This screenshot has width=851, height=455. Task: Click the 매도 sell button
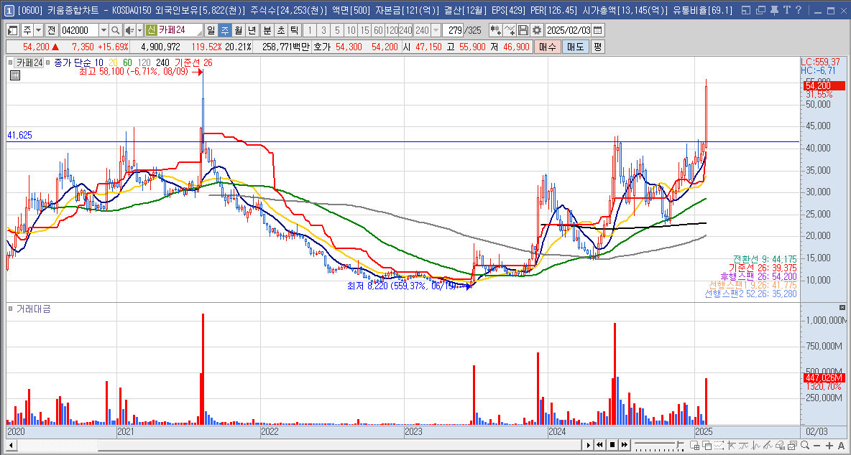coord(575,47)
